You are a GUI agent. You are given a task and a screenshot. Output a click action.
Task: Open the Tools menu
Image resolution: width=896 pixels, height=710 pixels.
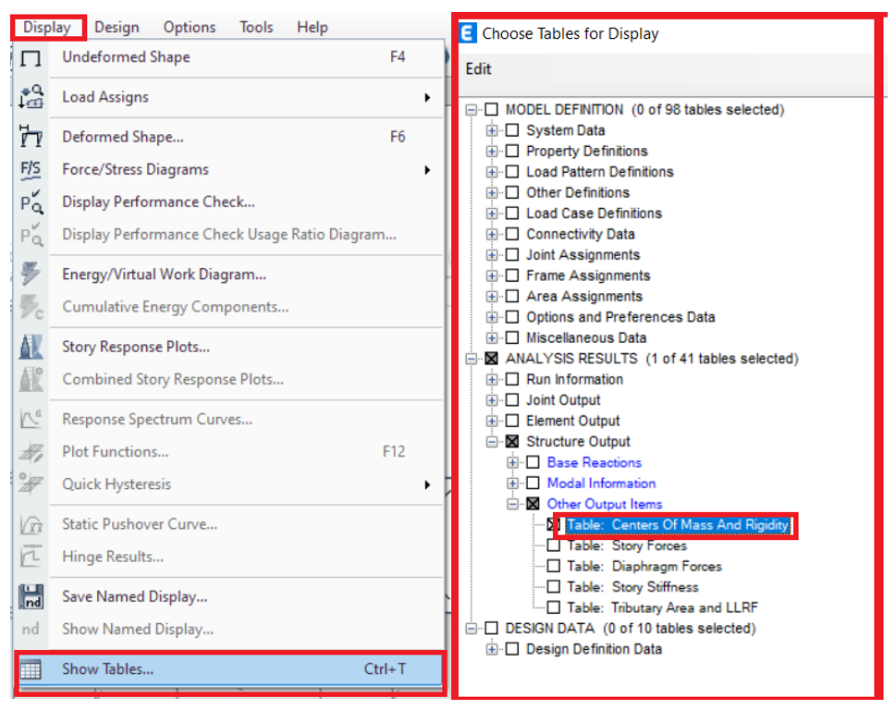pos(256,27)
